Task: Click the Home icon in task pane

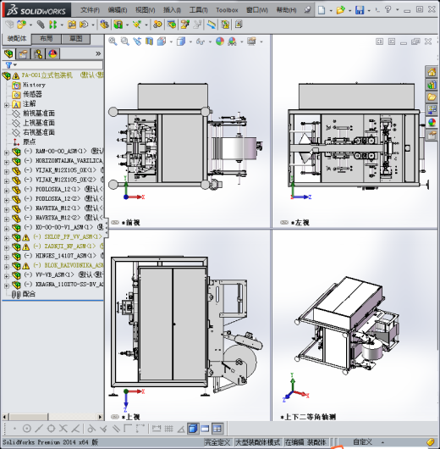Action: [432, 72]
